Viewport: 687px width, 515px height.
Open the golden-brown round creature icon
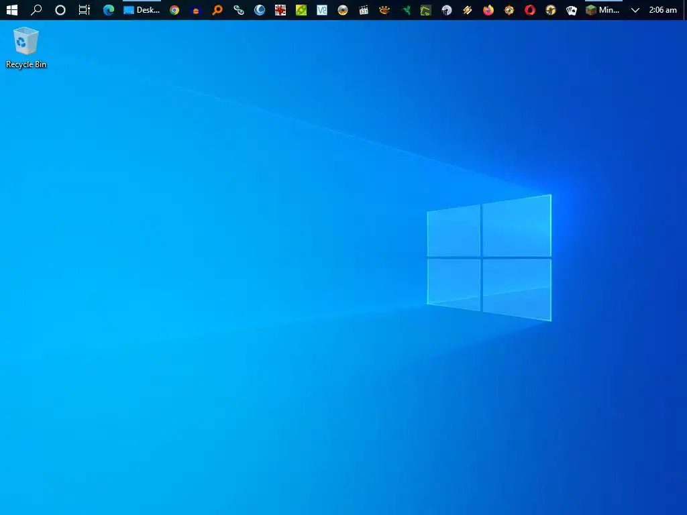pyautogui.click(x=551, y=9)
